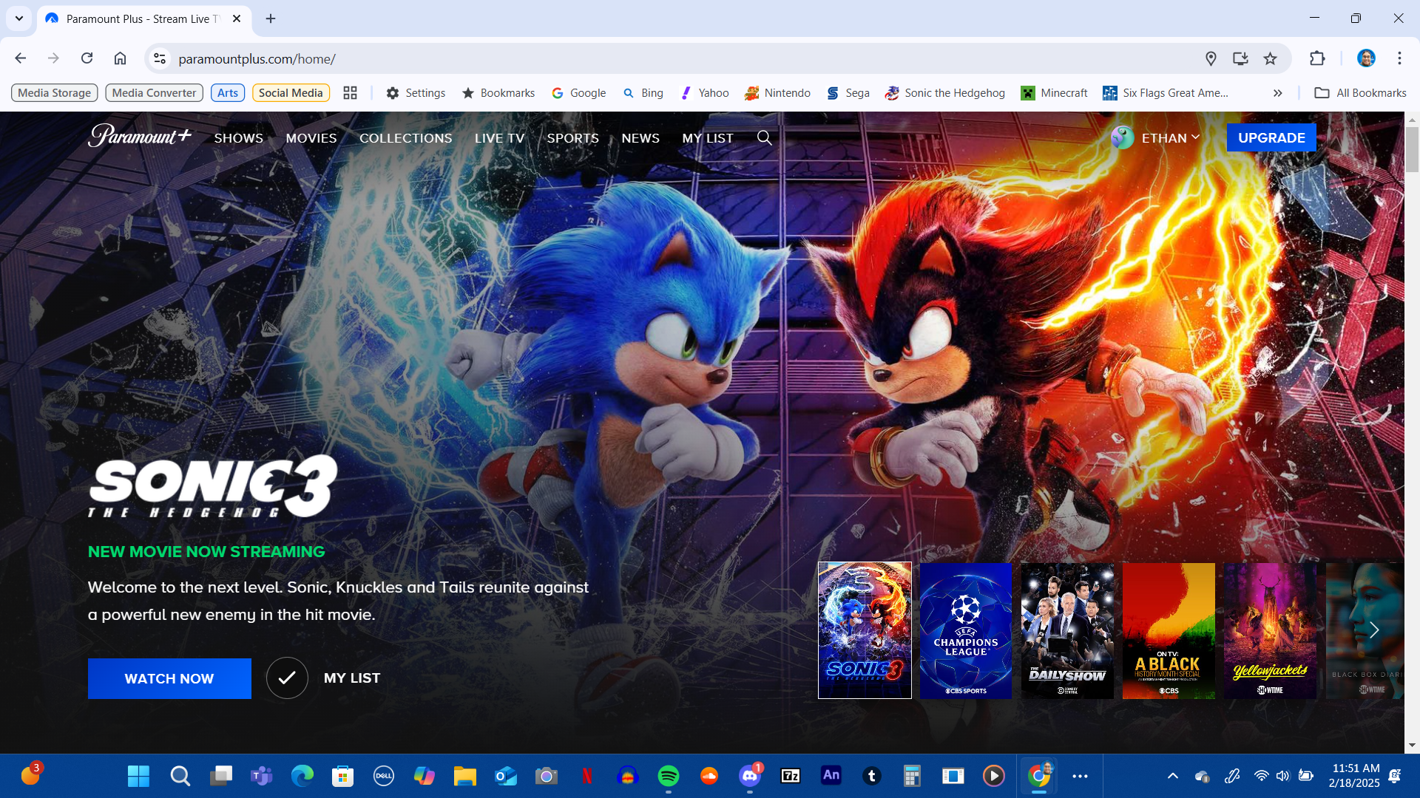Open the Bookmarks star bookmark
This screenshot has height=798, width=1420.
[498, 92]
